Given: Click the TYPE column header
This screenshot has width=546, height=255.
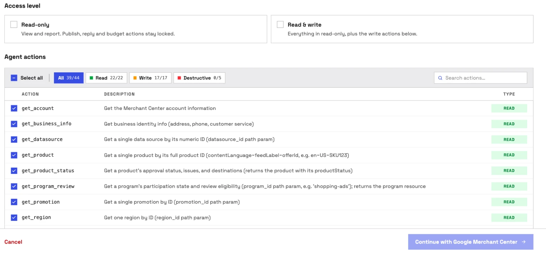Looking at the screenshot, I should [x=509, y=94].
